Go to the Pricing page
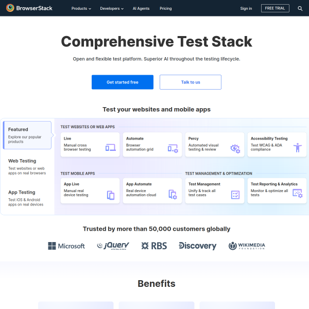 pos(165,8)
